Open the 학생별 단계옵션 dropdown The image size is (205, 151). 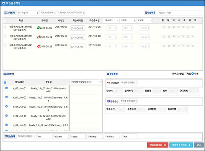point(25,136)
